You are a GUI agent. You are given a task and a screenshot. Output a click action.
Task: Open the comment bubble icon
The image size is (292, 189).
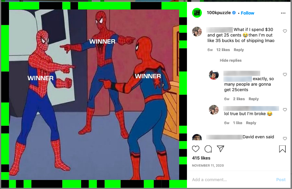tap(208, 149)
